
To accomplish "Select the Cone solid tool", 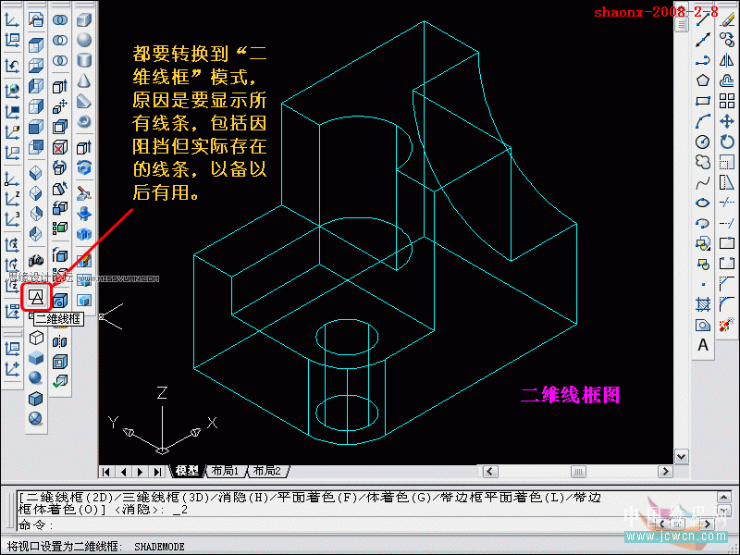I will click(x=84, y=80).
